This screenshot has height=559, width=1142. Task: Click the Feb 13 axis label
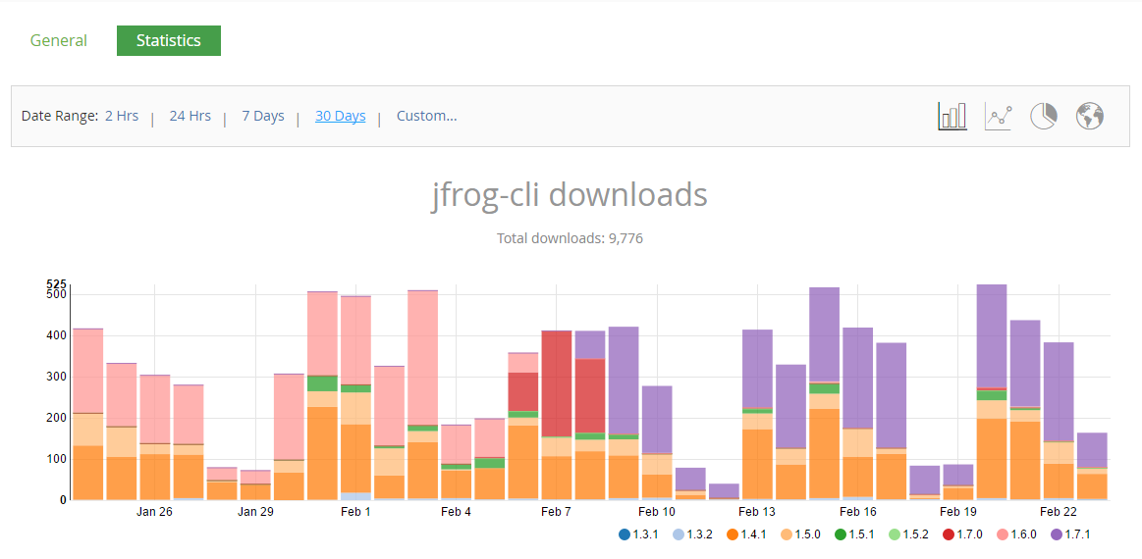[x=757, y=512]
